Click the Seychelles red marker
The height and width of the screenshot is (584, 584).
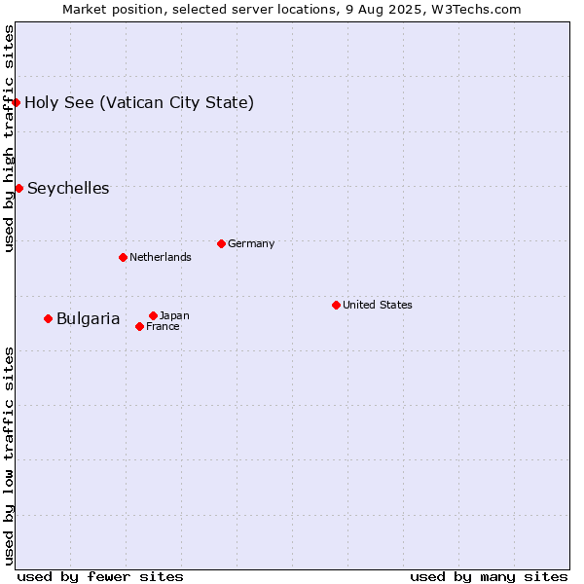coord(19,189)
